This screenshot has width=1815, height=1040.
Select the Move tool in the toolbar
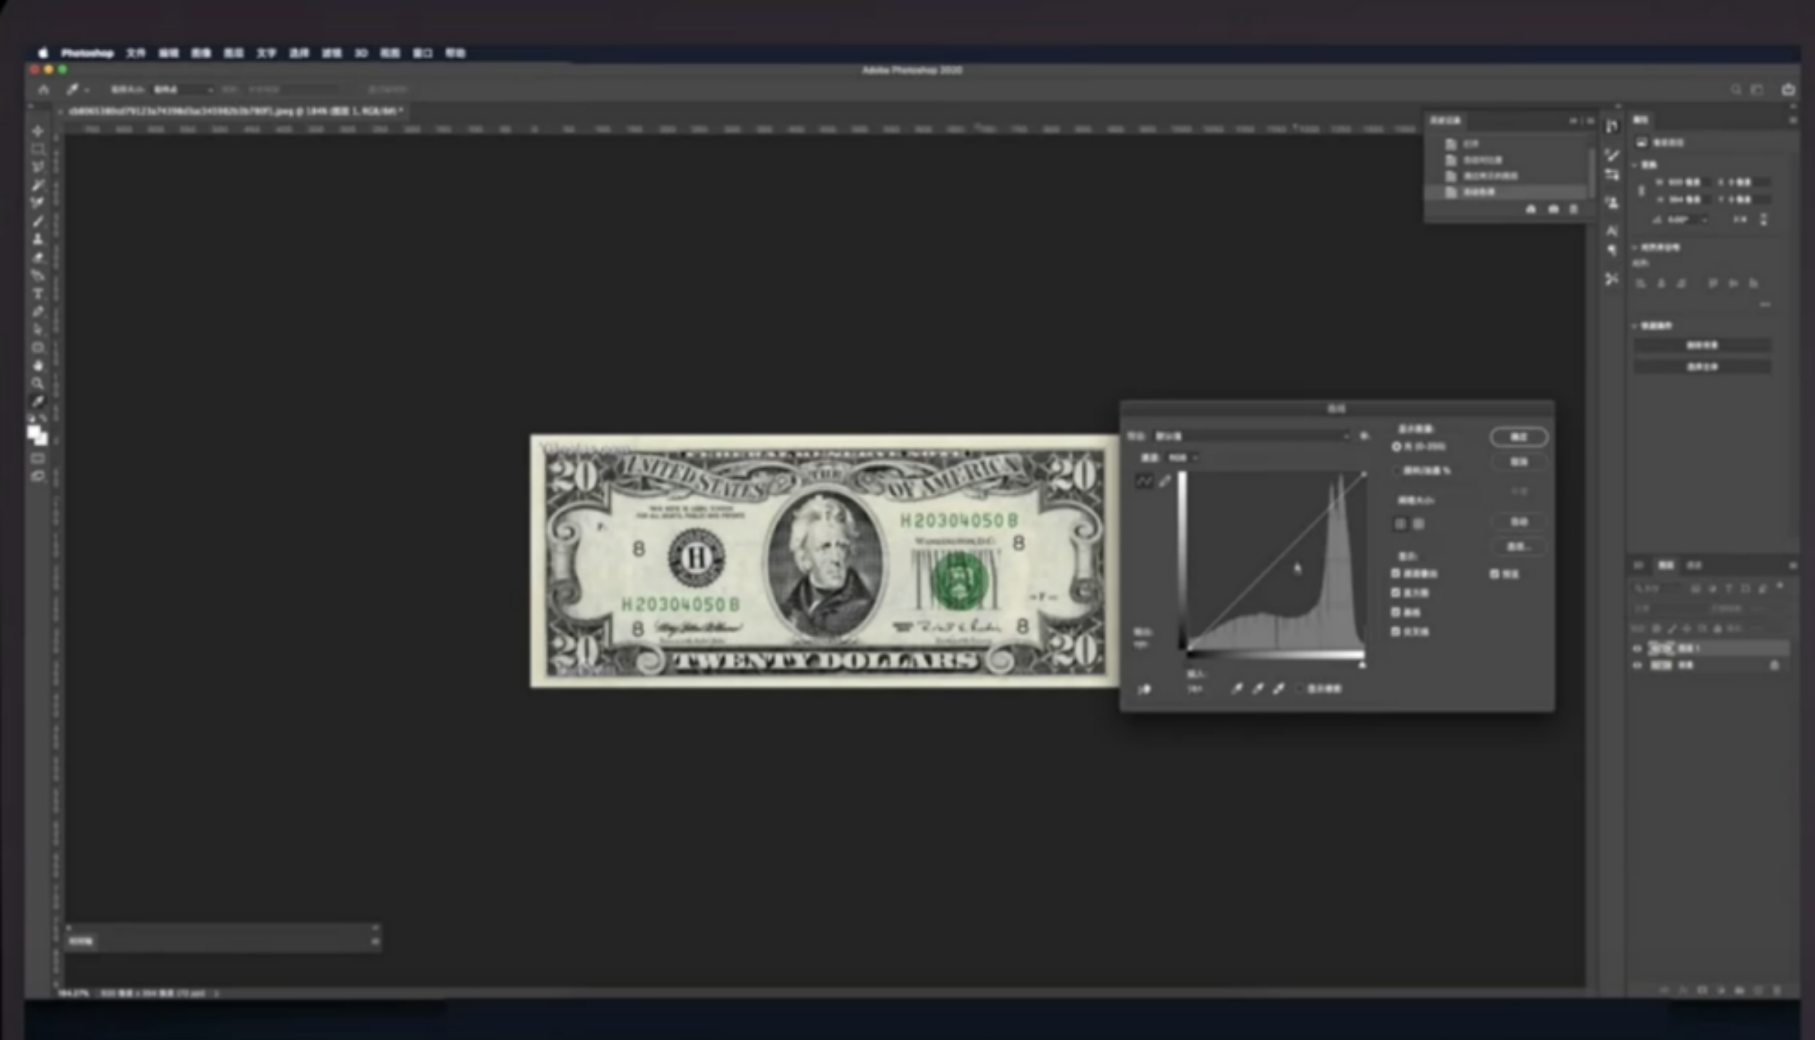38,131
